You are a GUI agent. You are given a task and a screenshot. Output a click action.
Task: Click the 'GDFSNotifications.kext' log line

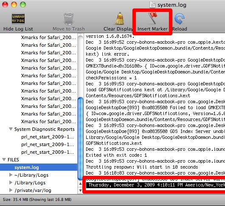tap(114, 143)
